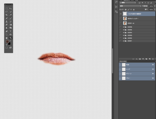Select the Gradient tool
The width and height of the screenshot is (156, 119).
[x=11, y=25]
